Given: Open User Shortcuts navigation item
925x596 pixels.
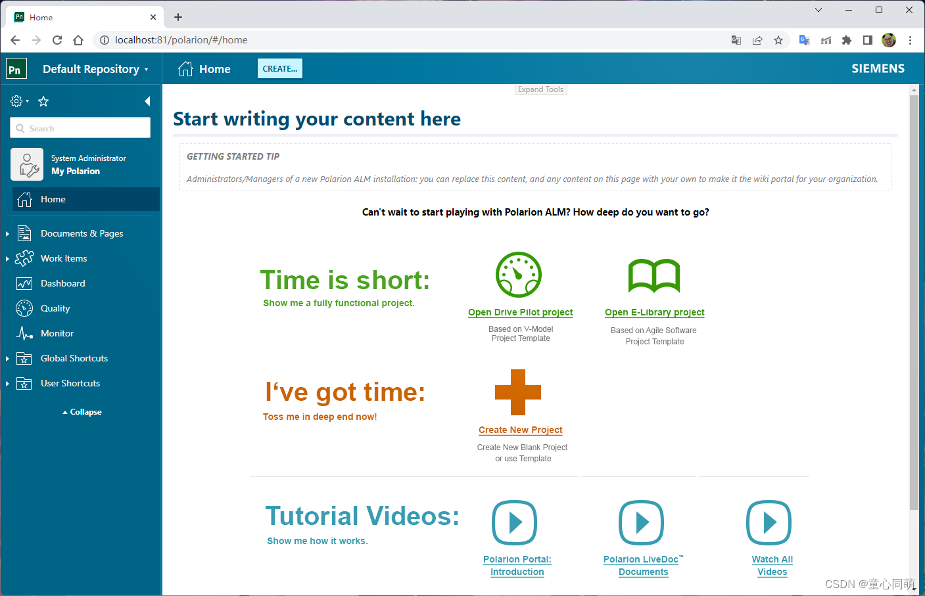Looking at the screenshot, I should [70, 383].
